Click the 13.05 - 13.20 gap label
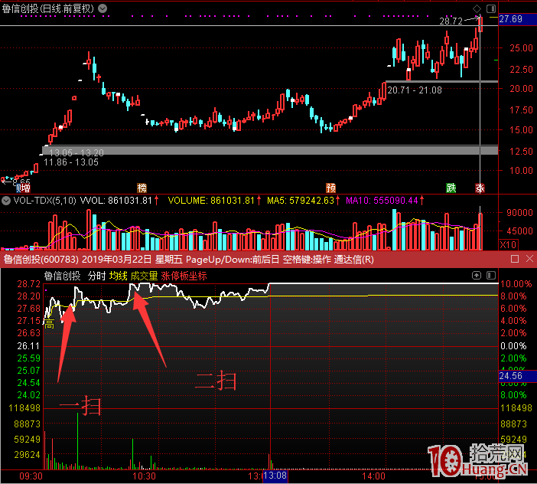This screenshot has height=484, width=537. (76, 152)
